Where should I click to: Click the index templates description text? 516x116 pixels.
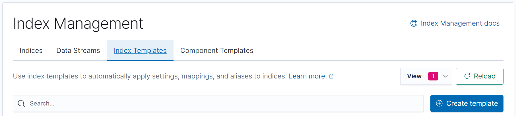point(150,76)
